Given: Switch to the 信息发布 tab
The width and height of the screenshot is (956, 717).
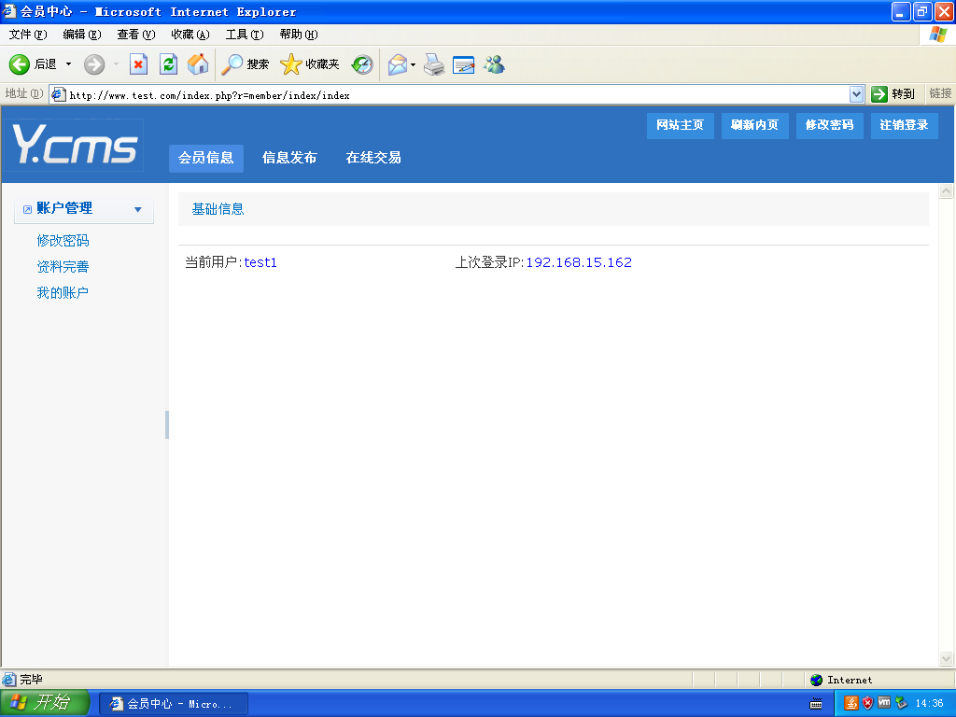Looking at the screenshot, I should pos(289,158).
